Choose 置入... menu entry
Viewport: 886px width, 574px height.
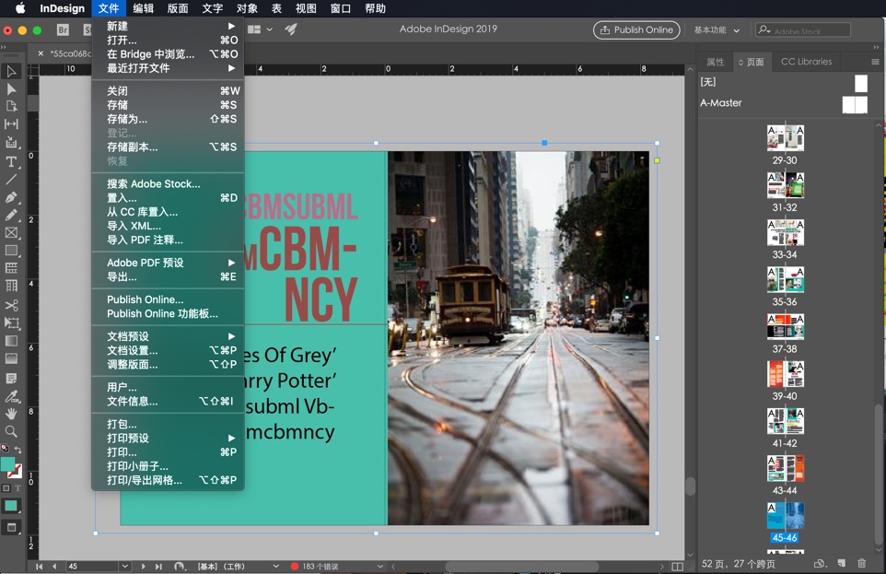(168, 197)
